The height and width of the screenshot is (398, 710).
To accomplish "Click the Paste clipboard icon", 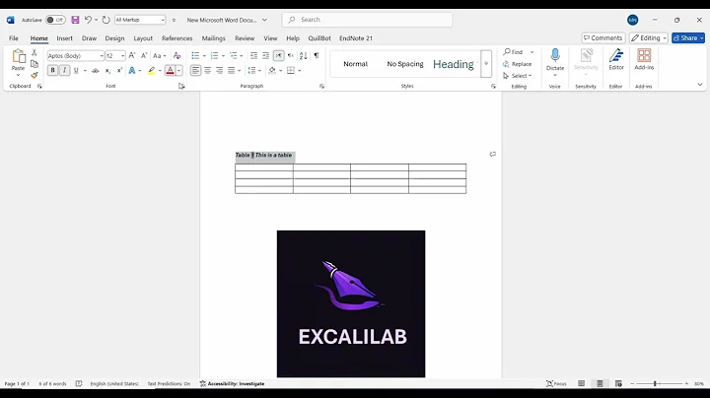I will tap(18, 56).
